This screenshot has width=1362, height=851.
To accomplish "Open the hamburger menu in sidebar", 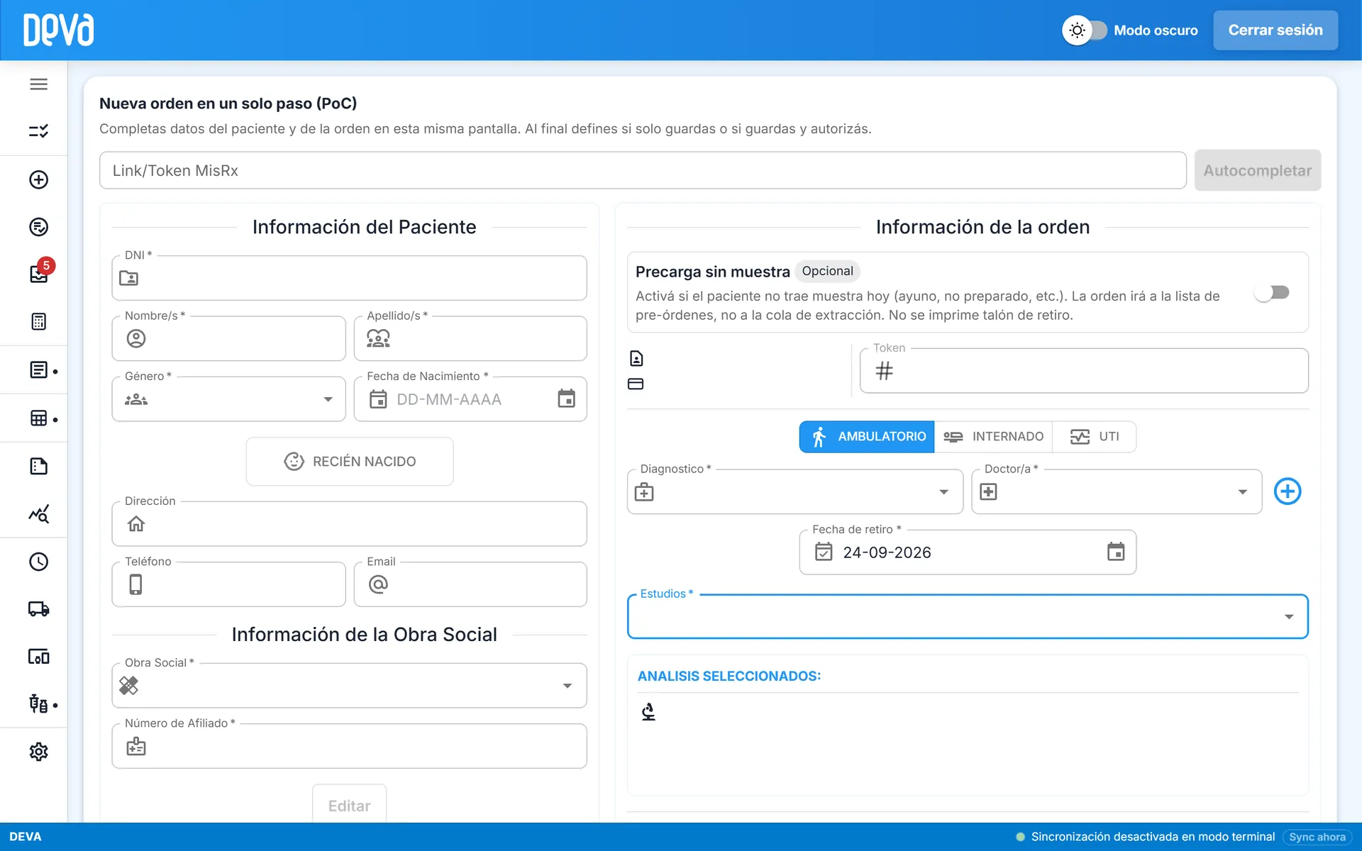I will pyautogui.click(x=39, y=84).
